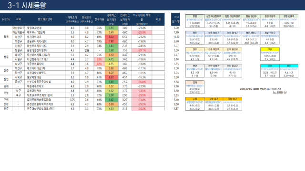Viewport: 305px width, 171px height.
Task: Click the '비고' column header
Action: pos(158,19)
